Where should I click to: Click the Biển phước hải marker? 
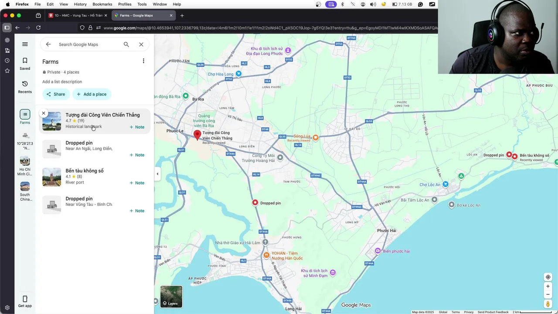378,251
